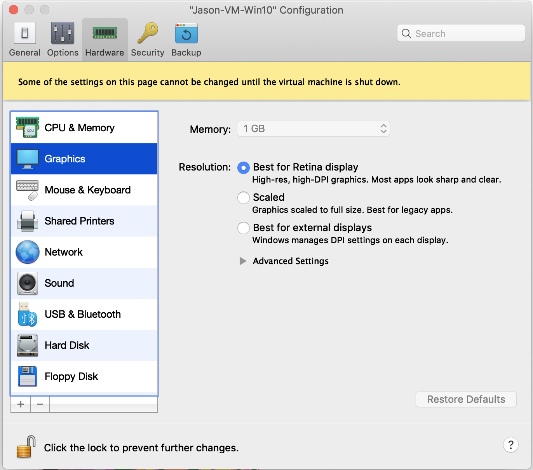This screenshot has height=470, width=533.
Task: Click the Memory: field label
Action: pos(210,129)
